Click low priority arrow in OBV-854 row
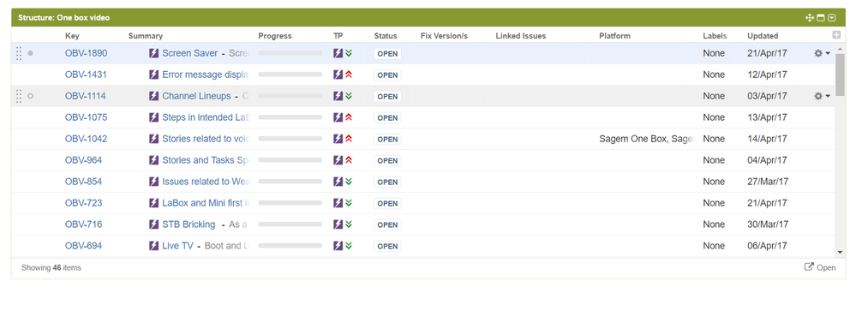The height and width of the screenshot is (311, 856). (x=349, y=181)
